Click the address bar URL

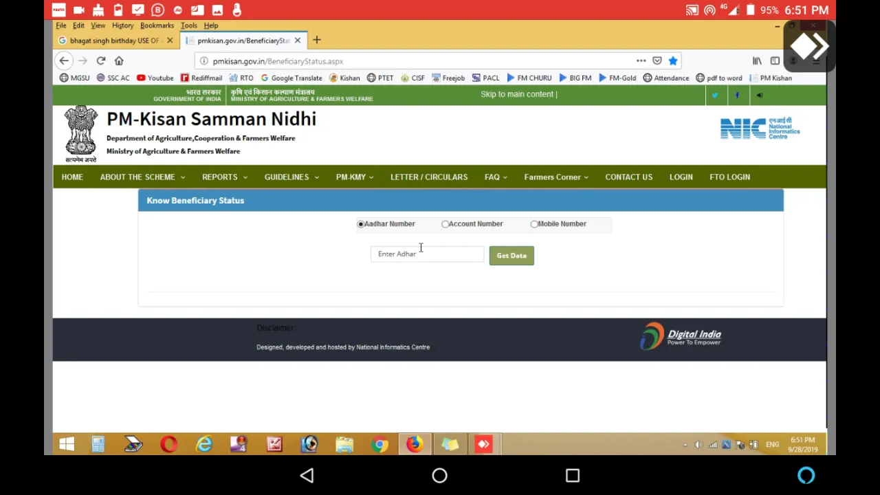278,61
